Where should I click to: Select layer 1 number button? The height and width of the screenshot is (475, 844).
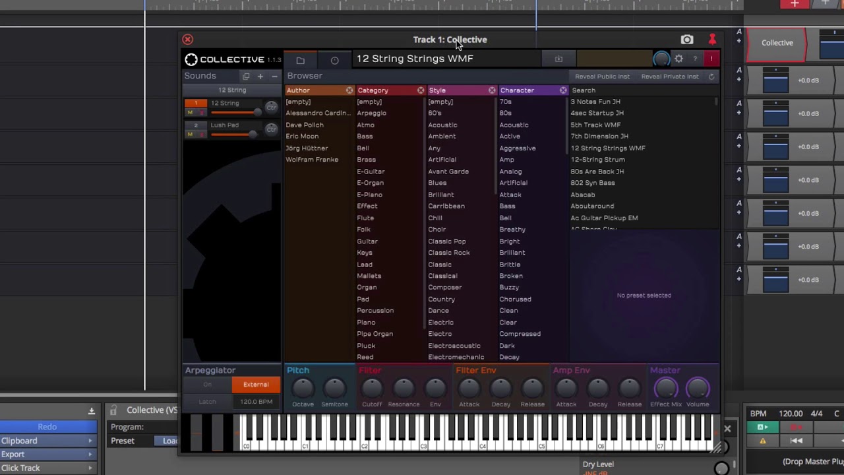[x=196, y=103]
